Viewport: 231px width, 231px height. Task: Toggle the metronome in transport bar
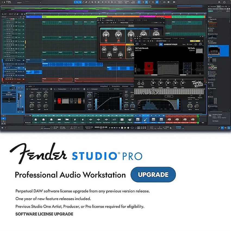(171, 128)
